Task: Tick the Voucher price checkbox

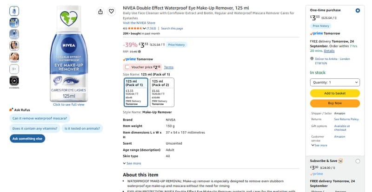Action: click(127, 67)
